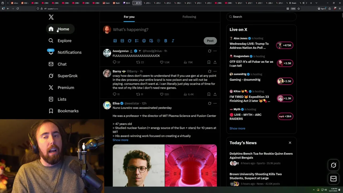The width and height of the screenshot is (343, 193).
Task: Open the red fusion reactor image
Action: coord(191,165)
